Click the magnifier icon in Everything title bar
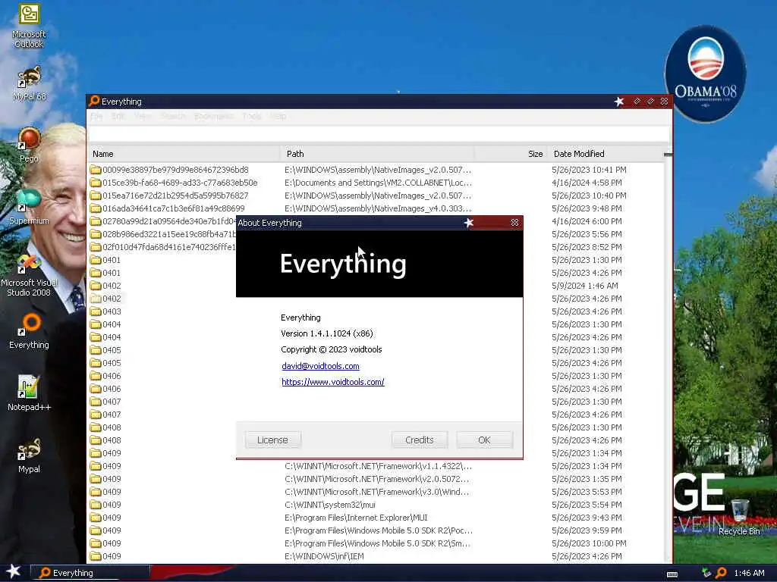This screenshot has height=582, width=777. coord(94,101)
